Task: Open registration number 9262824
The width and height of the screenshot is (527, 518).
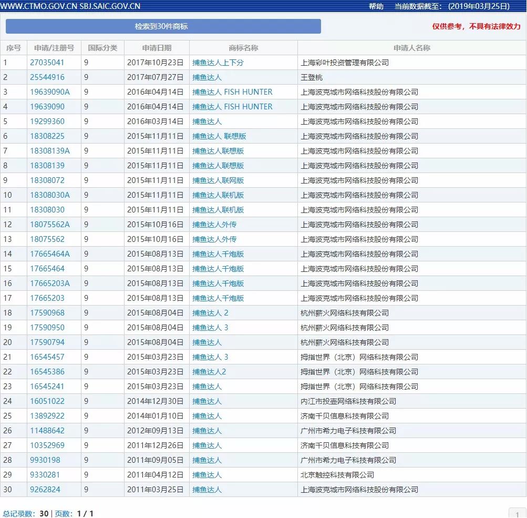Action: tap(45, 490)
